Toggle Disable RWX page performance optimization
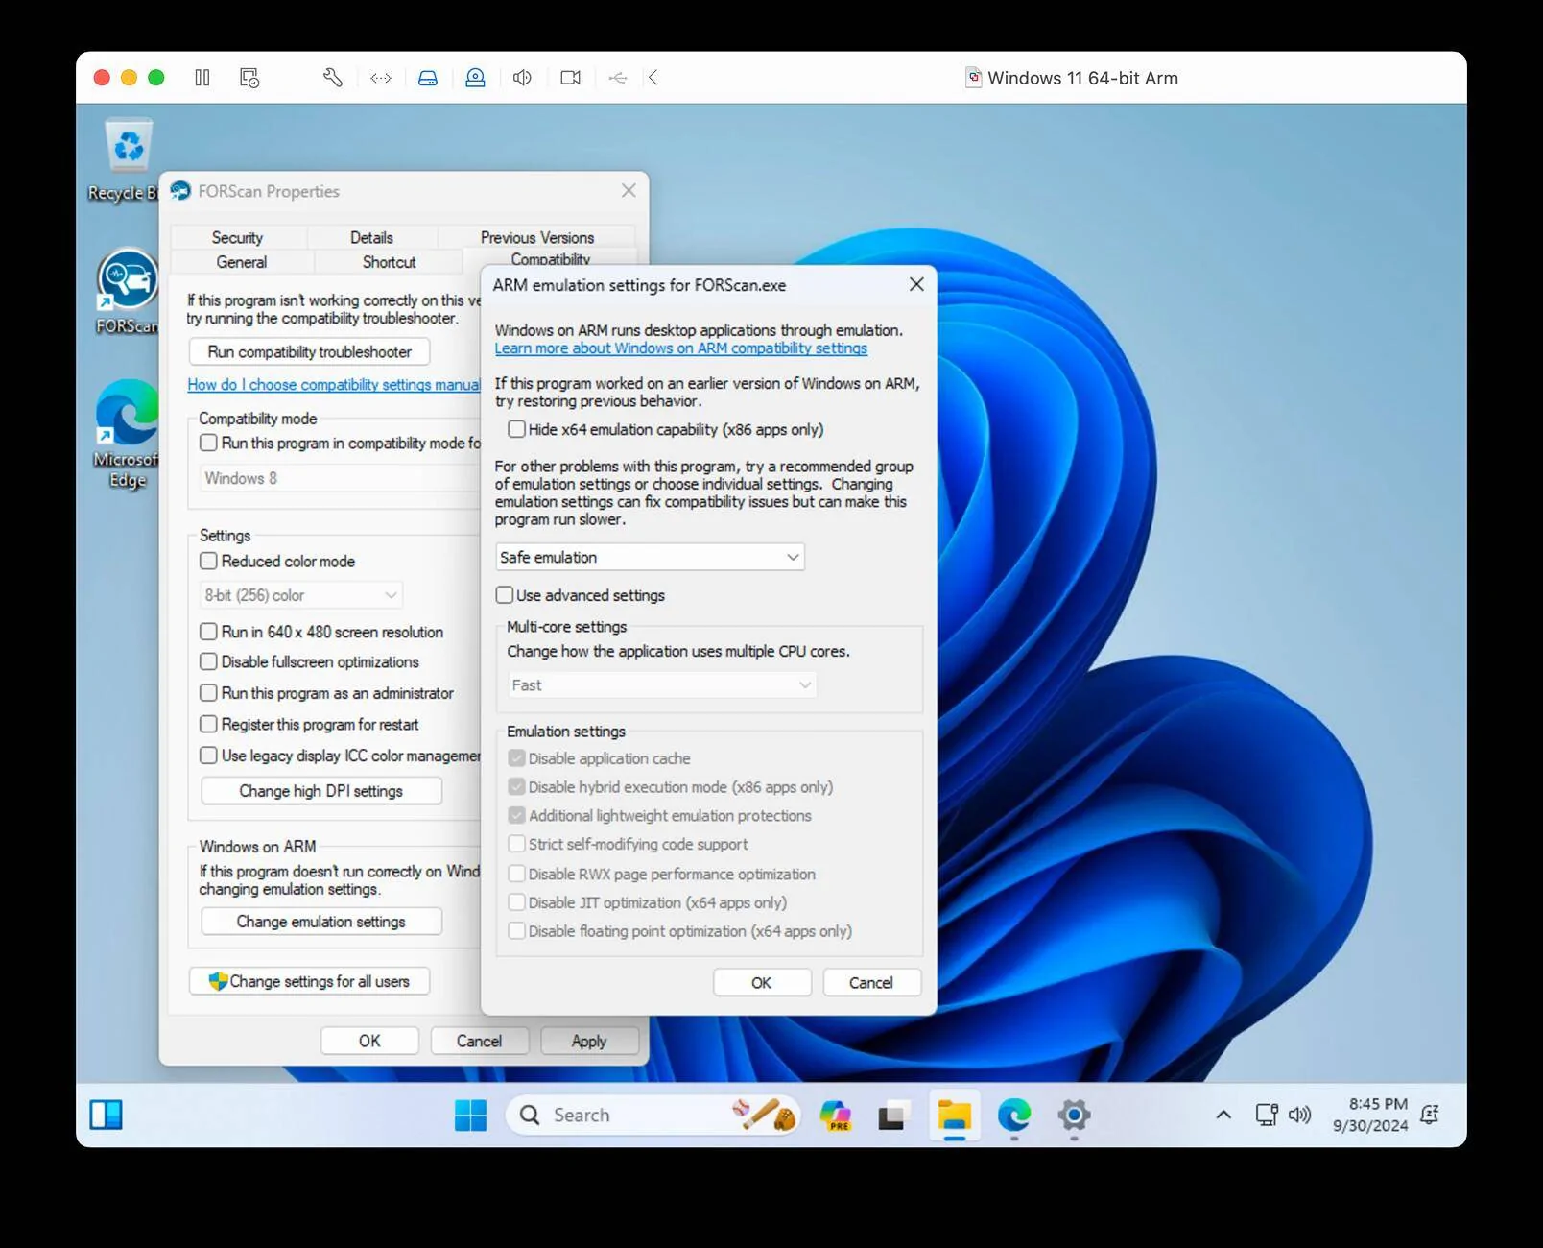Screen dimensions: 1543x1248 point(516,874)
